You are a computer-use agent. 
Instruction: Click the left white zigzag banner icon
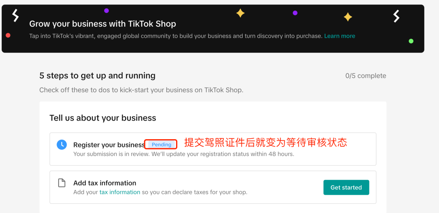(x=15, y=15)
